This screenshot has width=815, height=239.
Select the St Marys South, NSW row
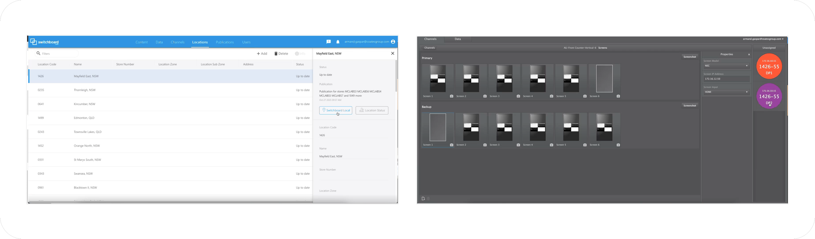170,160
